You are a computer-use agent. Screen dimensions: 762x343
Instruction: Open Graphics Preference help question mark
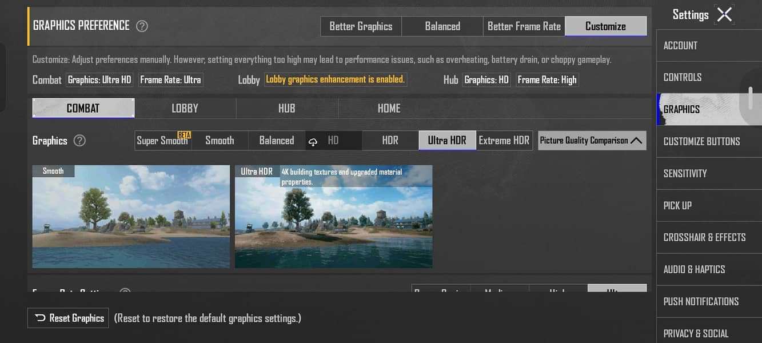(142, 26)
